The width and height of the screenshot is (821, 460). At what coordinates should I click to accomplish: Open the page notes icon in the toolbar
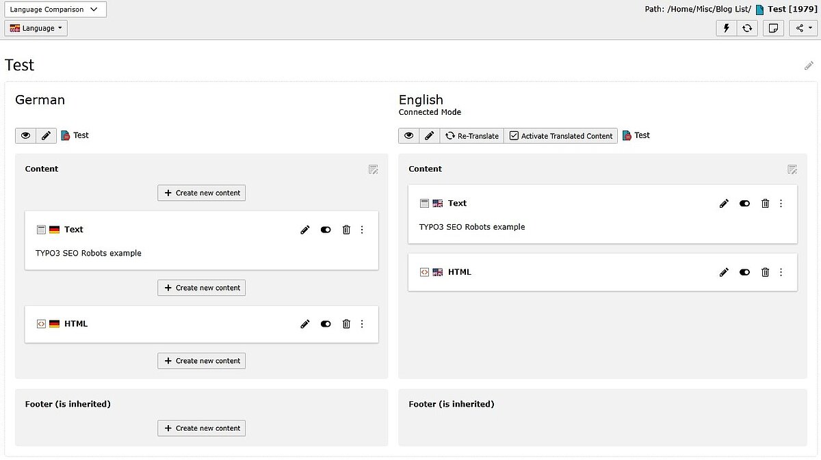click(773, 28)
